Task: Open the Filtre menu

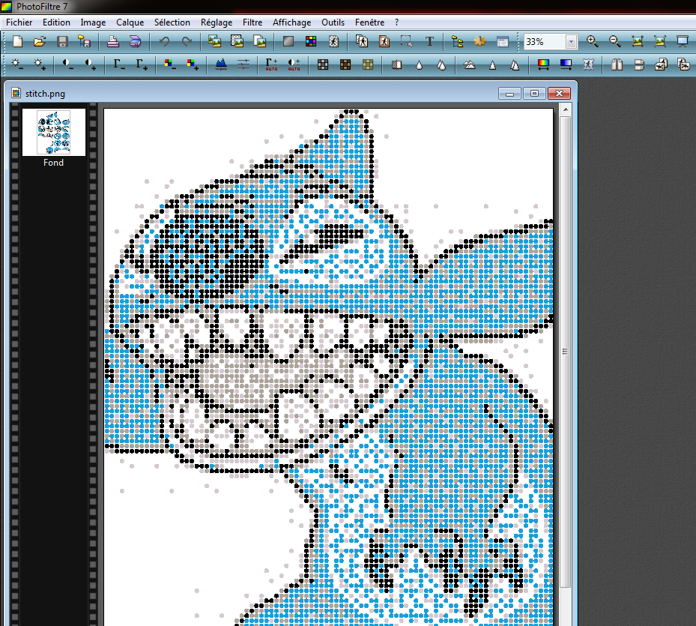Action: tap(252, 22)
